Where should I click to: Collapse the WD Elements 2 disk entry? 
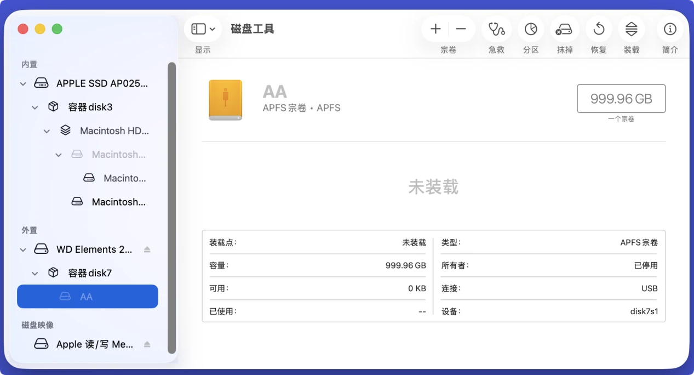point(22,249)
